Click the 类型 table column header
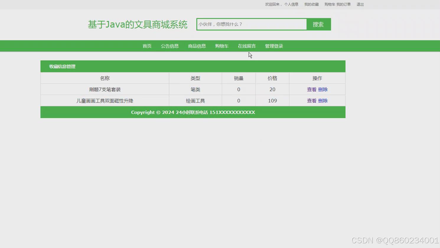440x248 pixels. point(195,78)
